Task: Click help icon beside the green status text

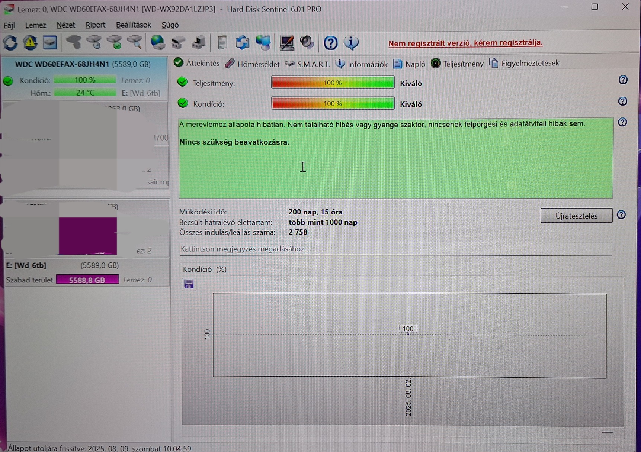Action: 622,122
